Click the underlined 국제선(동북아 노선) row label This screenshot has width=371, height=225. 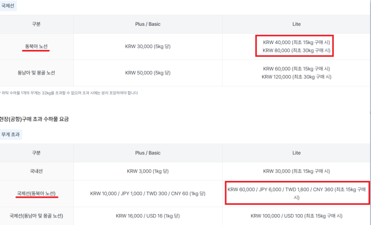36,193
